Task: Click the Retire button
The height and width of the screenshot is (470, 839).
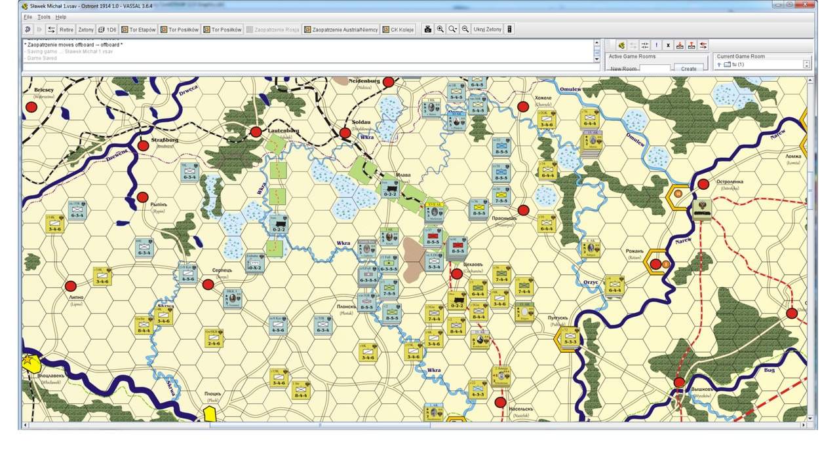Action: (x=67, y=29)
